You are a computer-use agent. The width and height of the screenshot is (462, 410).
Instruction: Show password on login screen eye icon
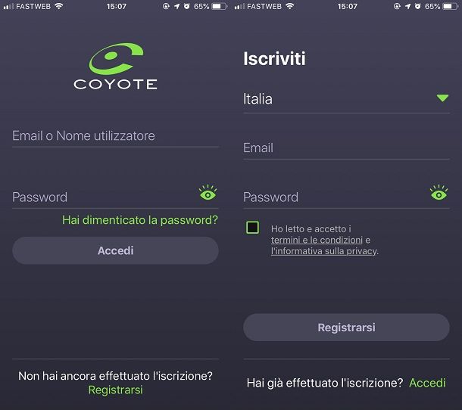[208, 192]
